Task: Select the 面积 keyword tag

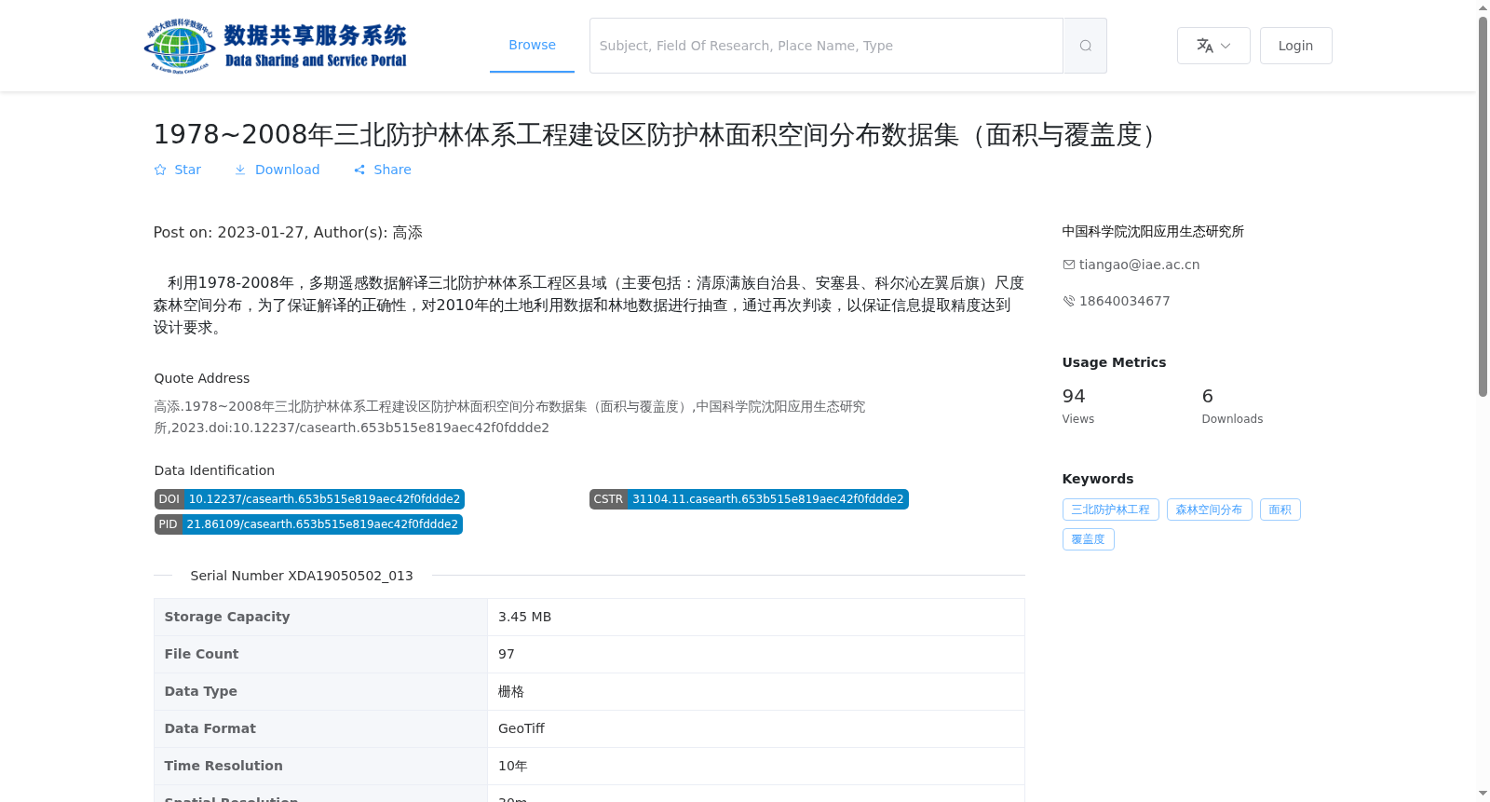Action: coord(1280,510)
